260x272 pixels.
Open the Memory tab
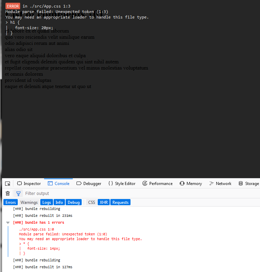tap(191, 184)
